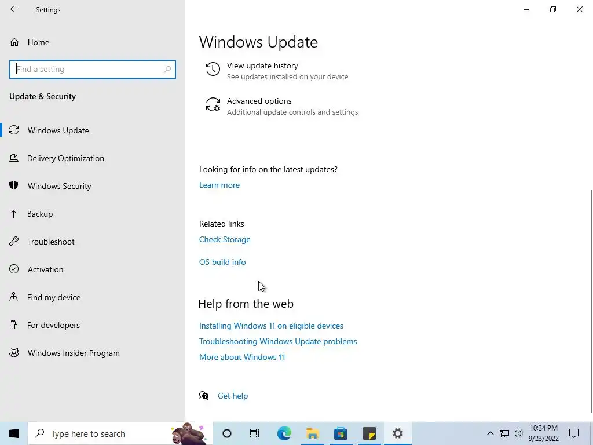Click the Activation checkmark circle icon
The width and height of the screenshot is (593, 445).
point(14,269)
